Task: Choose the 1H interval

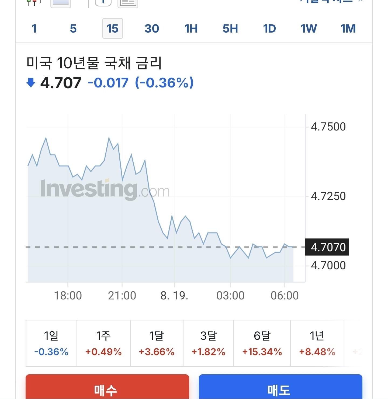Action: click(x=191, y=29)
